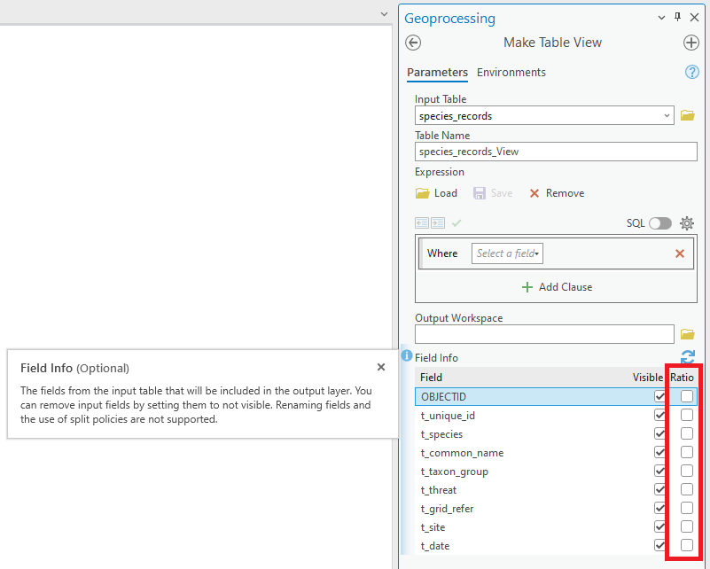Screen dimensions: 710x569
Task: Click Add Clause to build the expression
Action: (556, 286)
